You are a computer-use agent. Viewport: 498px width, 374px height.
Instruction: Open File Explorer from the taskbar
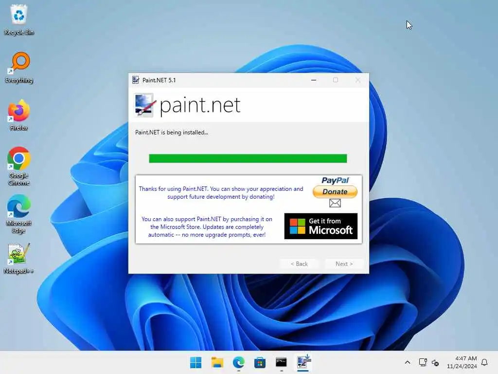point(217,362)
